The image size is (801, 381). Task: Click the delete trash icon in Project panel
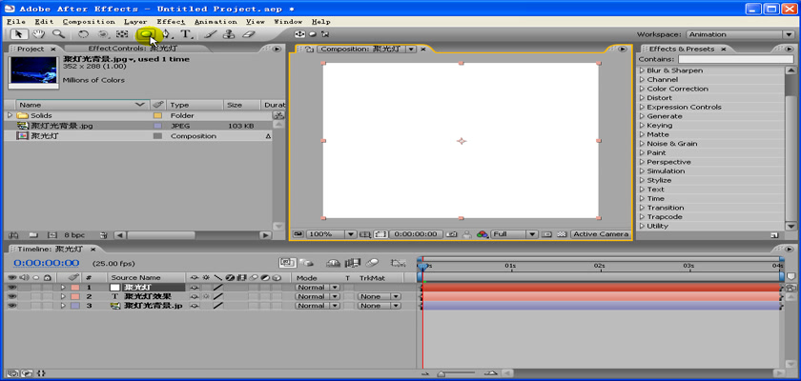coord(104,235)
